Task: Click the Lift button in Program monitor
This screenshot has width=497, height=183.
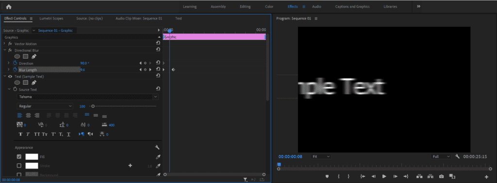Action: tap(420, 176)
